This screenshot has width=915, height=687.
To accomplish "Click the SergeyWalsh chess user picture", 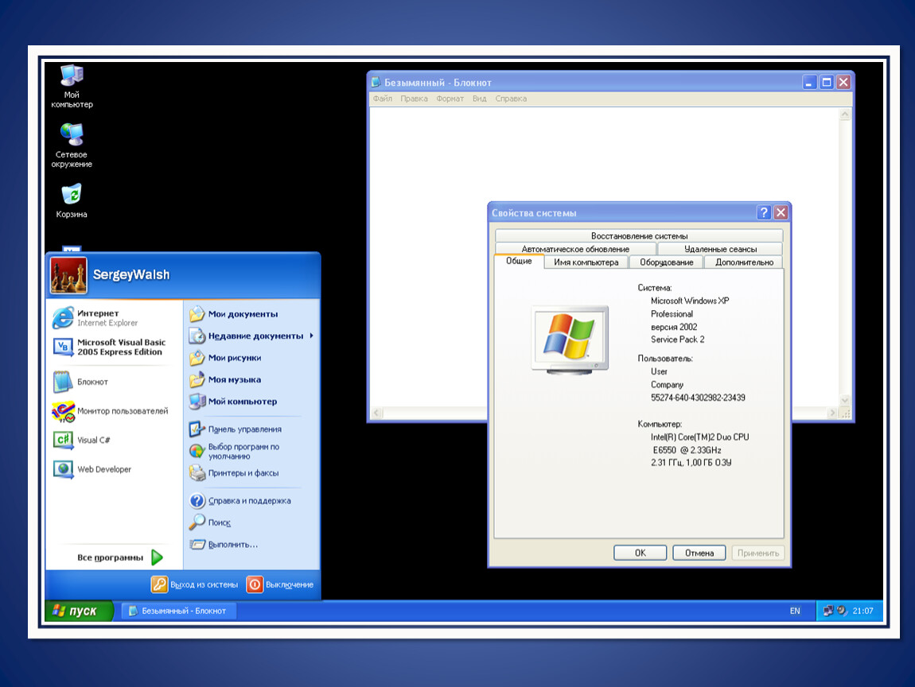I will [x=68, y=274].
